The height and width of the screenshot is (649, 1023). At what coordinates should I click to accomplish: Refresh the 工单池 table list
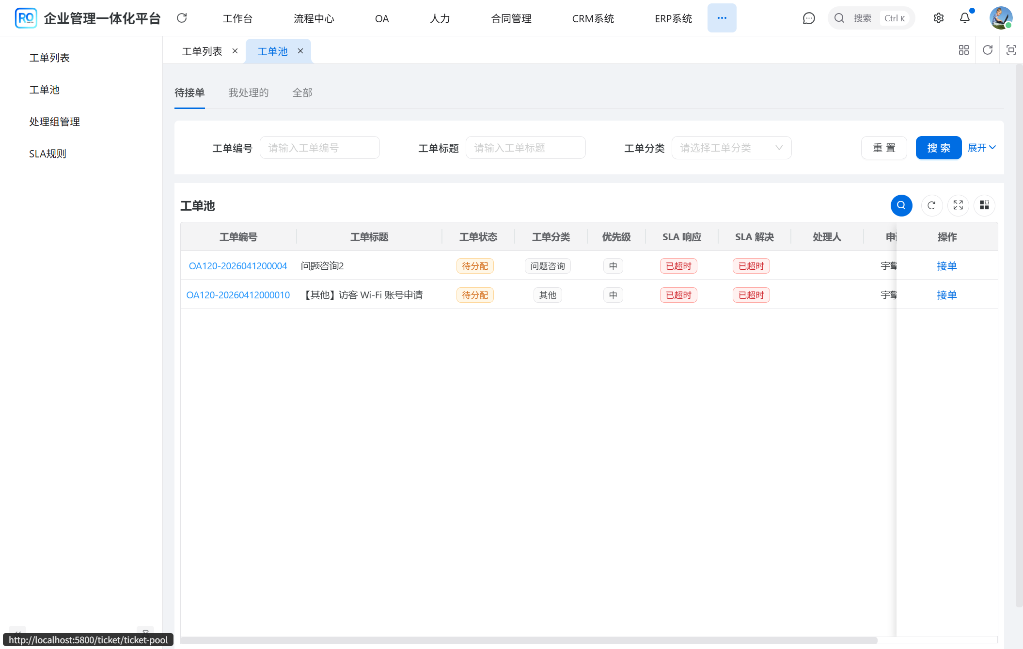point(931,205)
